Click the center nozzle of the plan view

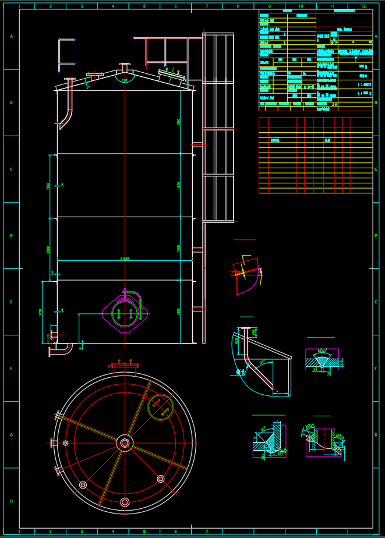coord(125,443)
